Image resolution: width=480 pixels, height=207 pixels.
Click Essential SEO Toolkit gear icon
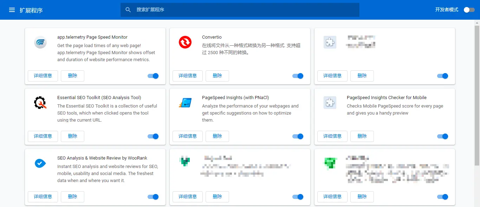coord(40,103)
